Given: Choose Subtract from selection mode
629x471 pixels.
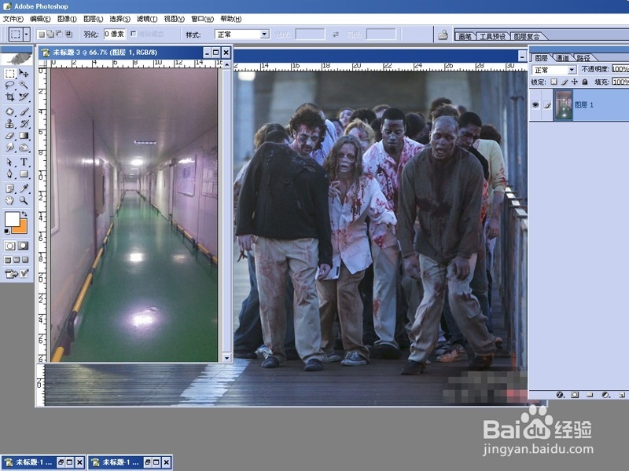Looking at the screenshot, I should coord(60,34).
